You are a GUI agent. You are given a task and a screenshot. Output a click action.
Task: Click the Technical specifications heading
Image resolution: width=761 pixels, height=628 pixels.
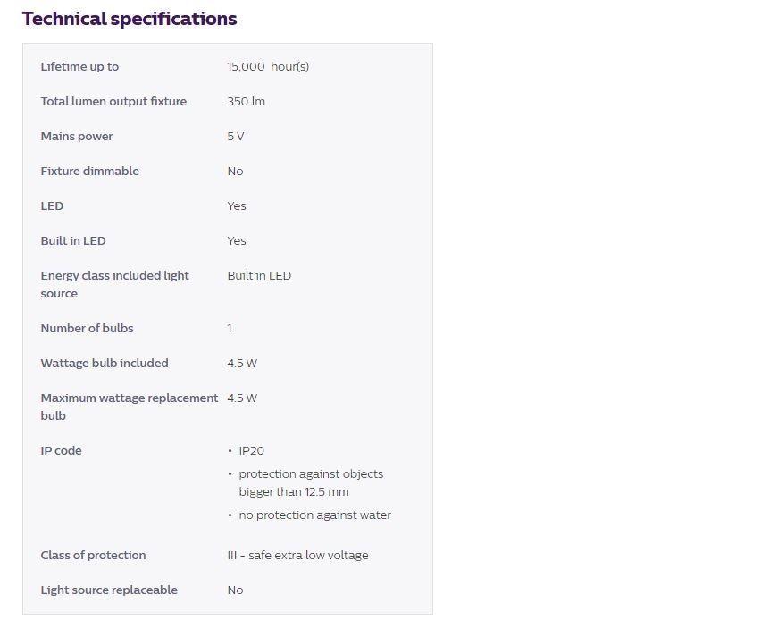click(x=130, y=19)
